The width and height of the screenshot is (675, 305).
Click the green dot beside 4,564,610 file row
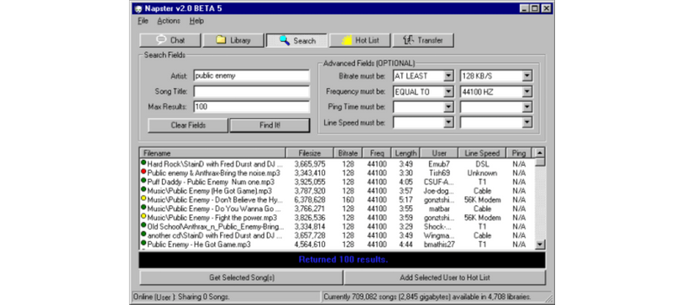[144, 243]
